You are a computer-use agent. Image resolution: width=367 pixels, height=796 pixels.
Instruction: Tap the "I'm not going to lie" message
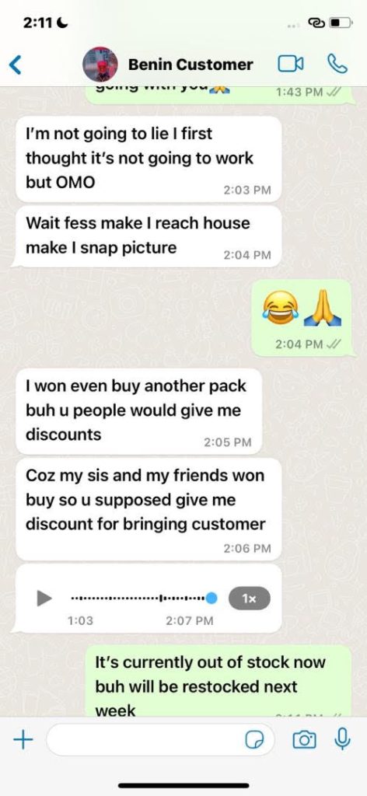[149, 159]
